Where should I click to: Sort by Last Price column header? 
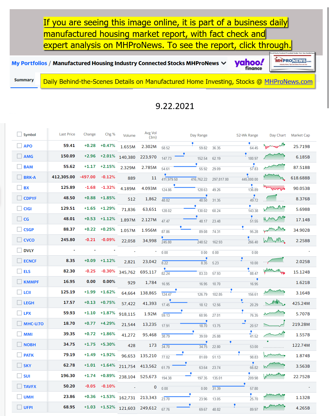[x=67, y=134]
